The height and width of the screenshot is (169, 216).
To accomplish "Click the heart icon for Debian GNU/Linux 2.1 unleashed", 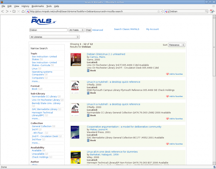I will click(x=167, y=74).
